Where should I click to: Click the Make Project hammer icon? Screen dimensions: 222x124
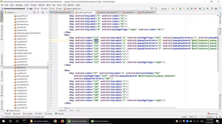[x=156, y=9]
